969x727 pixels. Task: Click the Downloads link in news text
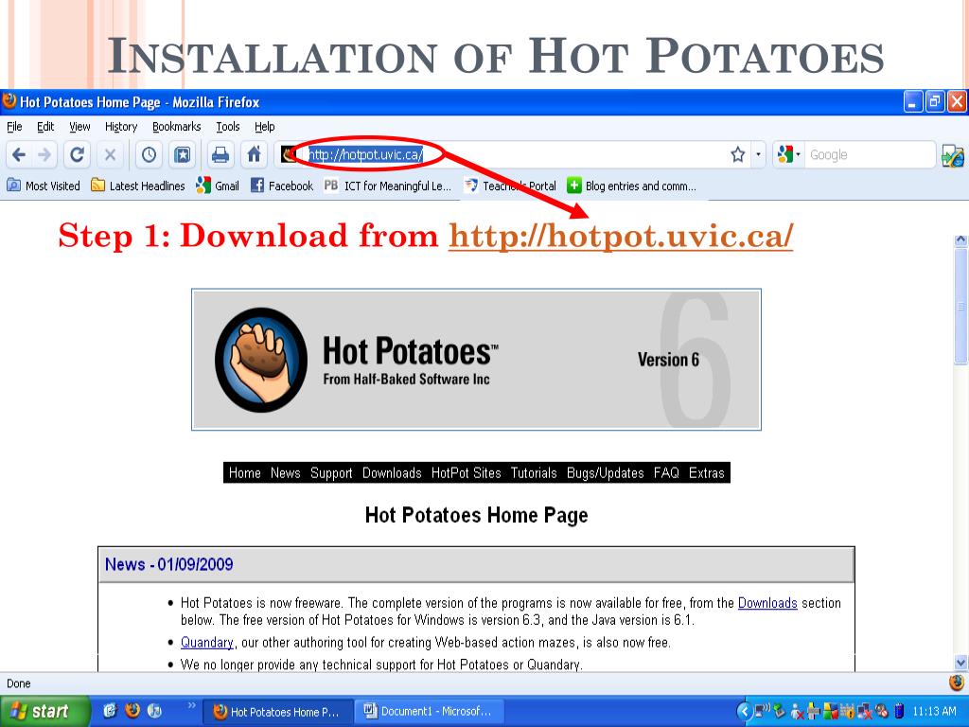pos(767,603)
